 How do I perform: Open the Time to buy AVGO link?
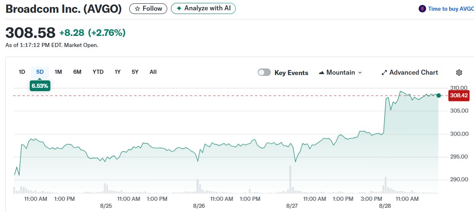click(451, 9)
